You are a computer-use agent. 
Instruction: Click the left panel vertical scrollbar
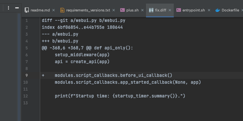[19, 67]
